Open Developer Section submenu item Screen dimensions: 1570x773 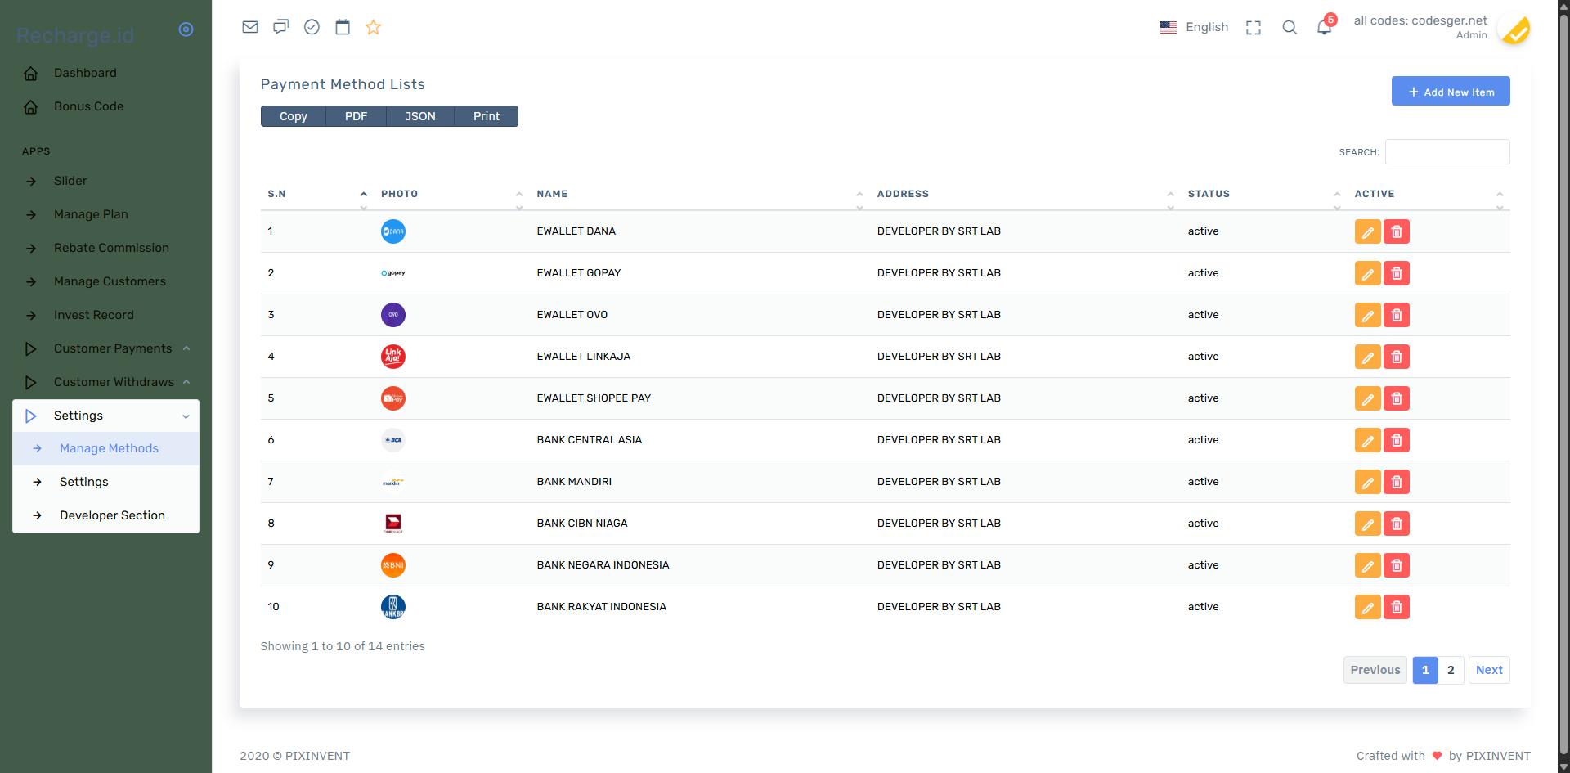click(106, 515)
